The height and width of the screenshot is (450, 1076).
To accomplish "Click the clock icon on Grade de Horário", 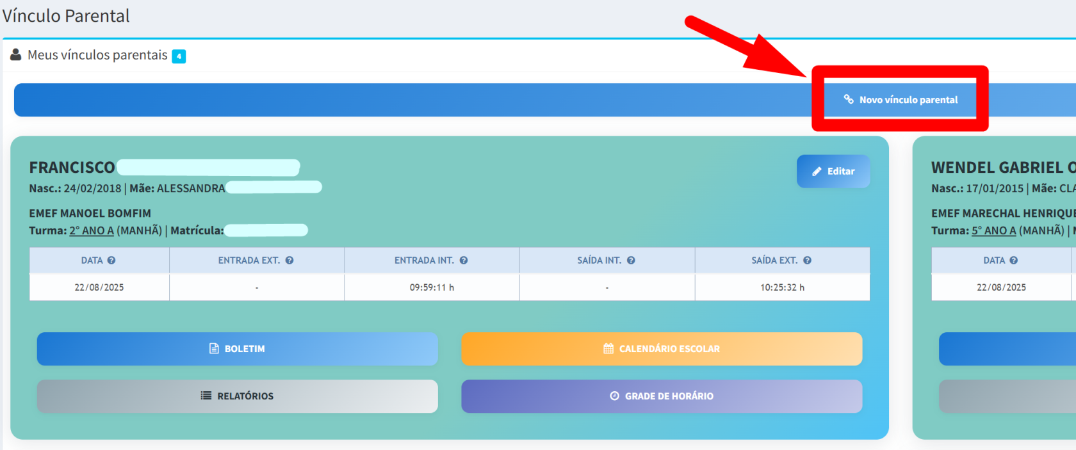I will pyautogui.click(x=614, y=396).
